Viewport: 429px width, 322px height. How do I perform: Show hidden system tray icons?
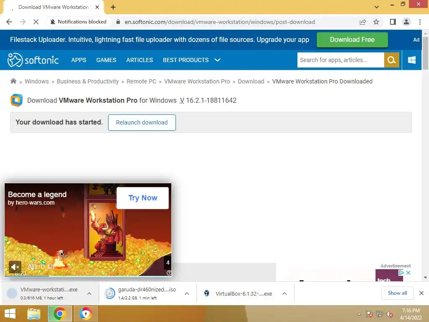[x=359, y=314]
